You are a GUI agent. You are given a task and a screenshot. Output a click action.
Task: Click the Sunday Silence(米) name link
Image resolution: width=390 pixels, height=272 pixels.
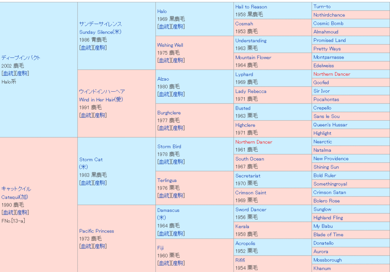point(101,32)
